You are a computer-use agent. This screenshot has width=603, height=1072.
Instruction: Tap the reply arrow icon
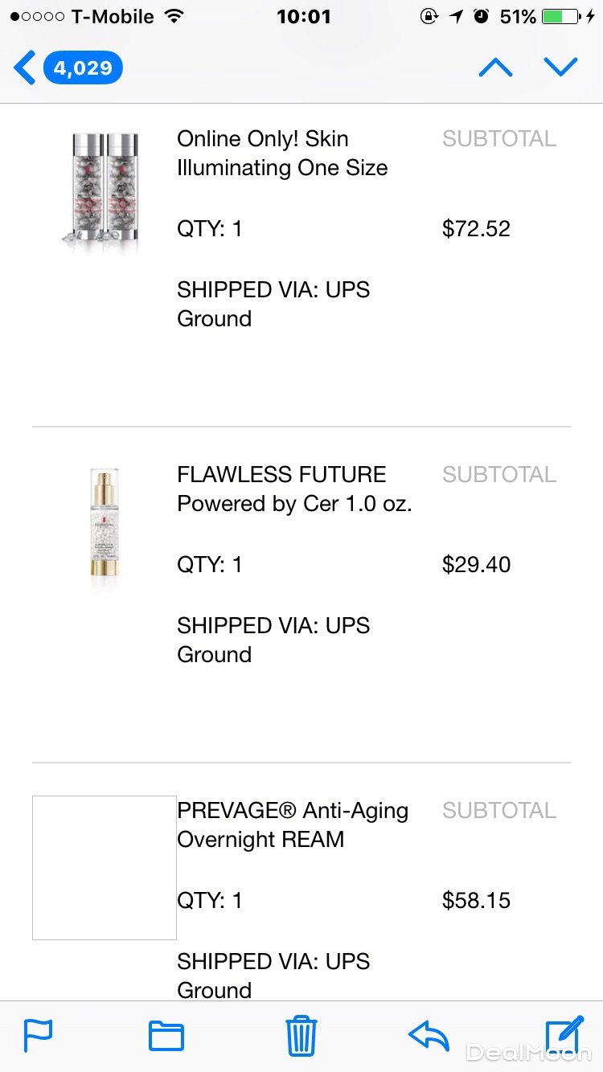[x=429, y=1035]
